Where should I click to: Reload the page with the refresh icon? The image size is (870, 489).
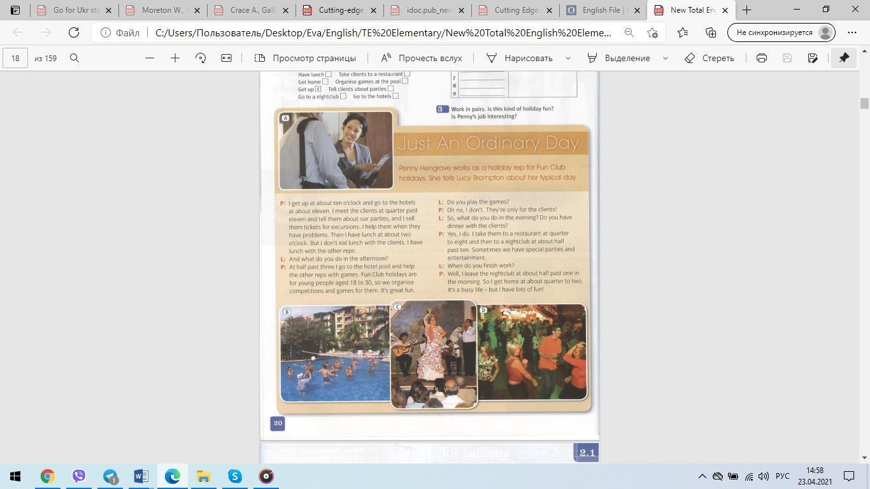point(74,32)
